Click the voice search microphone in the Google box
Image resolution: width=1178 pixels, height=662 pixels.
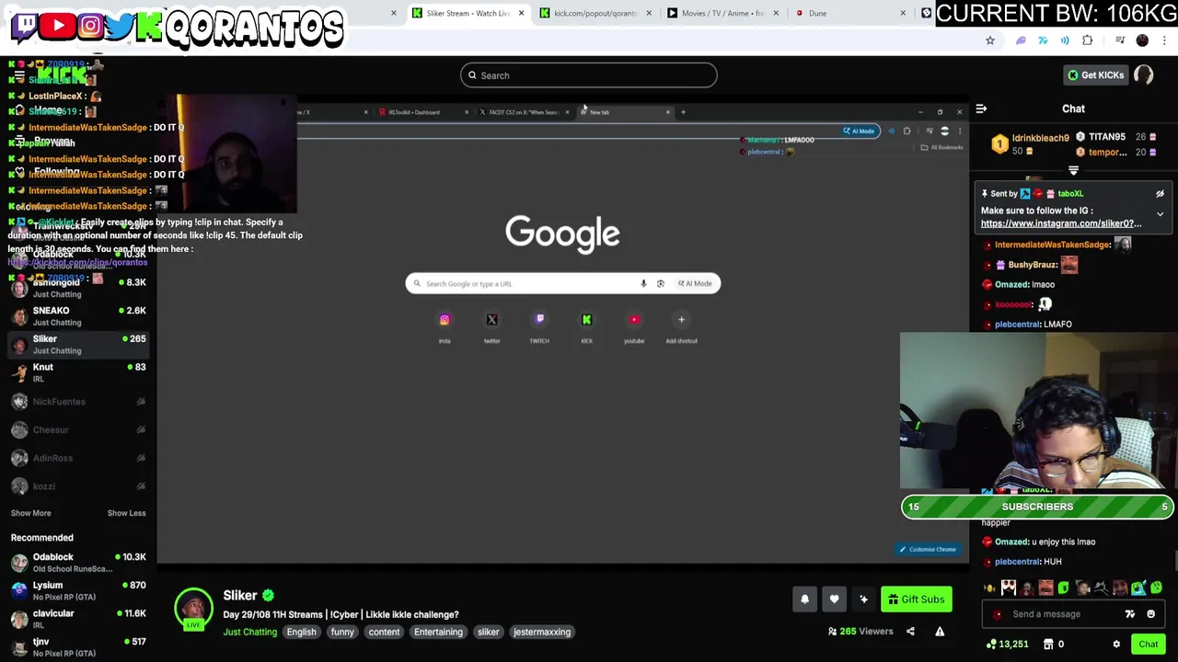643,283
